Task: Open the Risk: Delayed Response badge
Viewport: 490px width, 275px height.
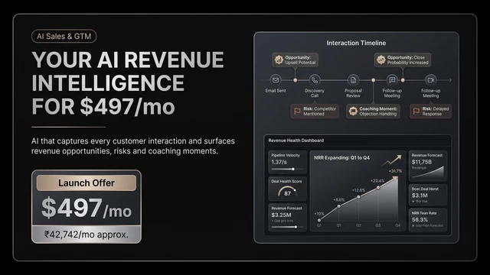Action: coord(430,112)
